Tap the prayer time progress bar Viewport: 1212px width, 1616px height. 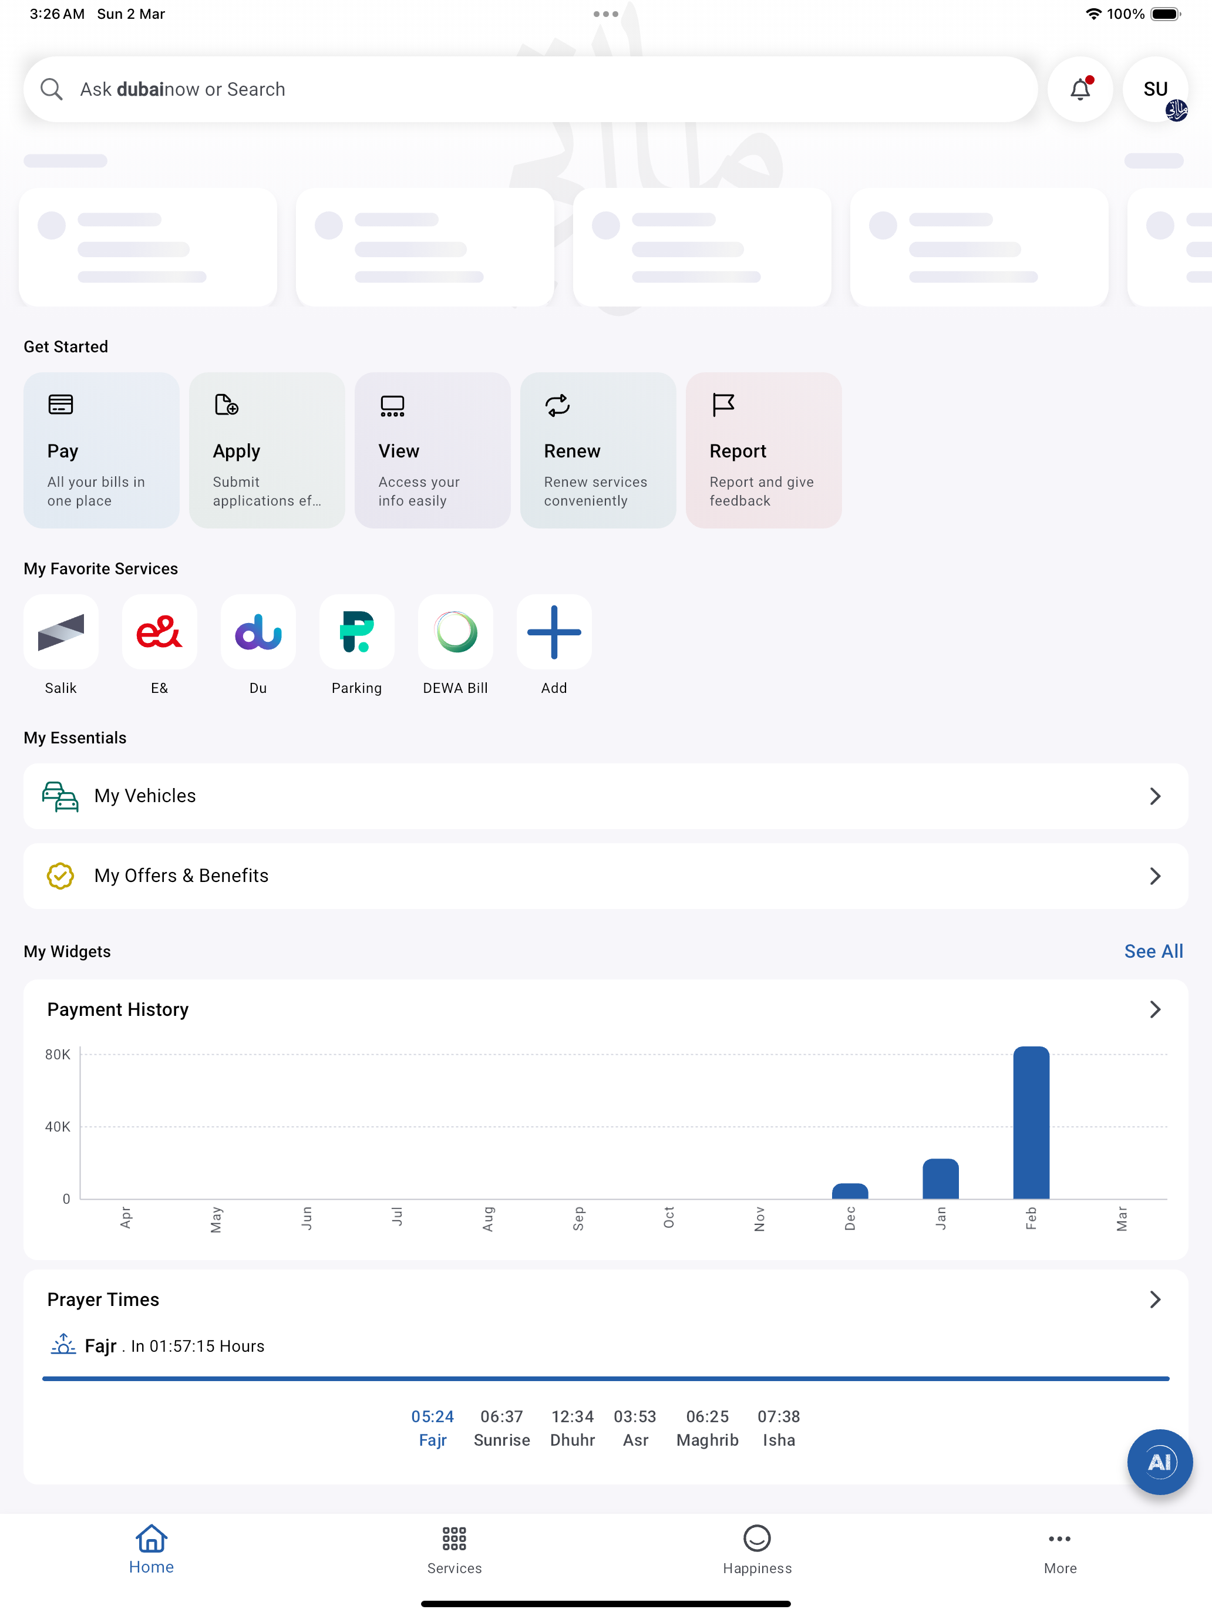[605, 1379]
